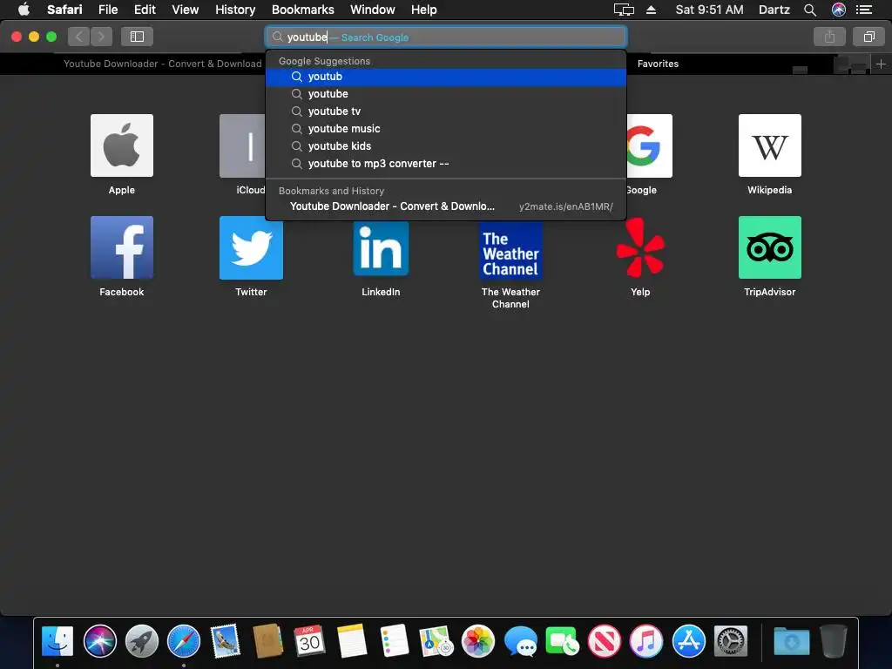Open App Store in the Dock
The image size is (892, 669).
pos(688,641)
